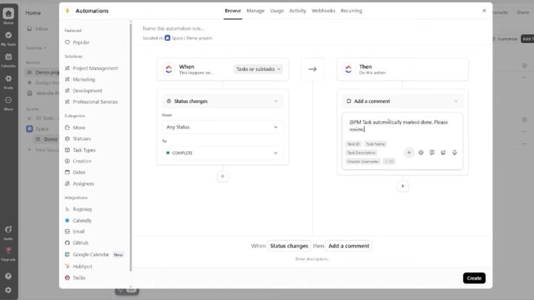Expand the Add a comment action dropdown

pyautogui.click(x=403, y=101)
